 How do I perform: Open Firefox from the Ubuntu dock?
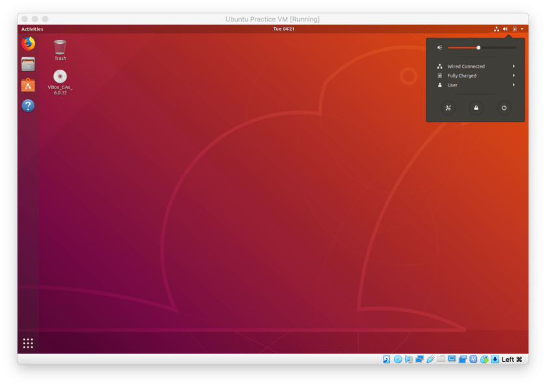click(x=28, y=44)
